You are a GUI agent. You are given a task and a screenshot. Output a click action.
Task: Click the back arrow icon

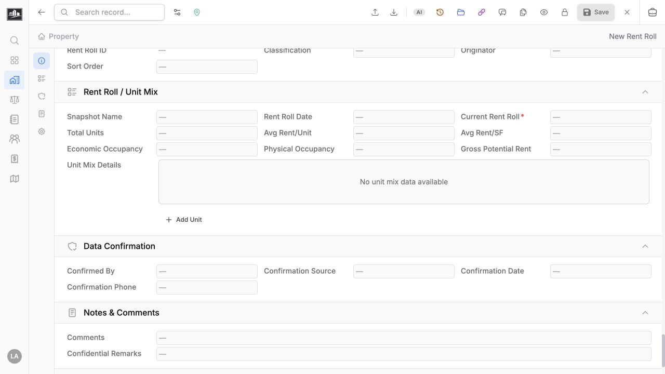(42, 12)
